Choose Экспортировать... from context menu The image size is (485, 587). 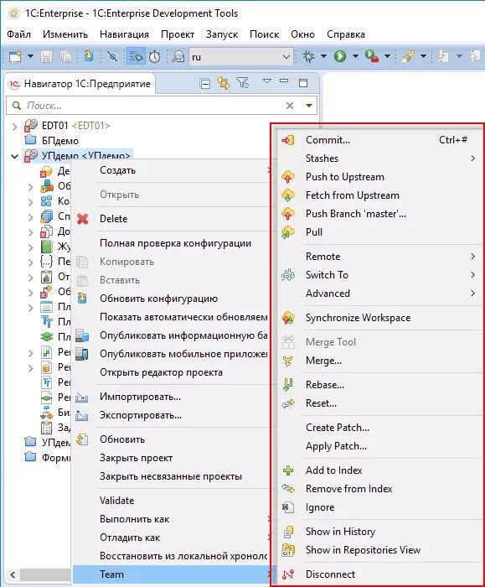pyautogui.click(x=172, y=415)
